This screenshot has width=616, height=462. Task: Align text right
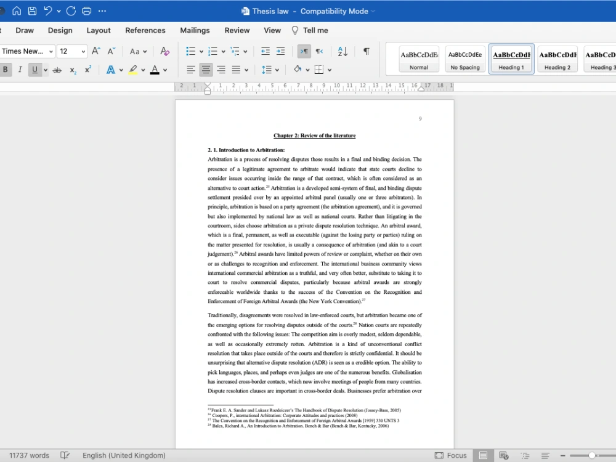click(221, 70)
